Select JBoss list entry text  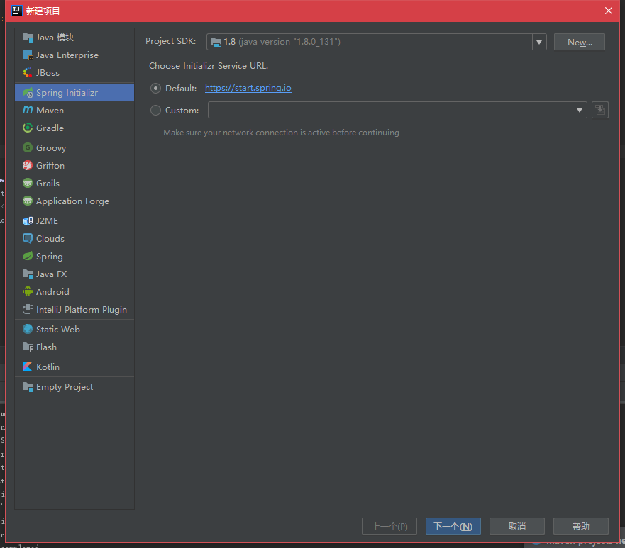(48, 73)
